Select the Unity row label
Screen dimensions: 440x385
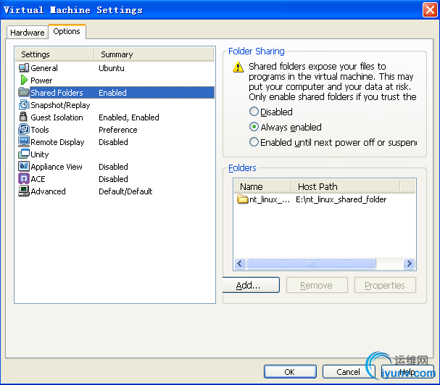point(40,154)
